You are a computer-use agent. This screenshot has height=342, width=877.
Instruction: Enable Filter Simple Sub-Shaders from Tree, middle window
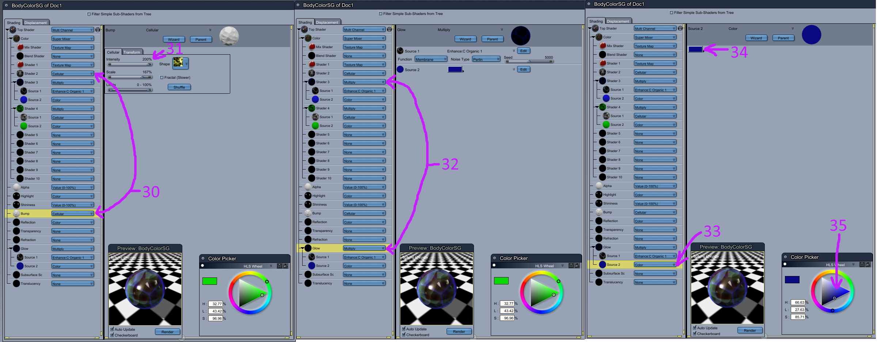coord(380,14)
